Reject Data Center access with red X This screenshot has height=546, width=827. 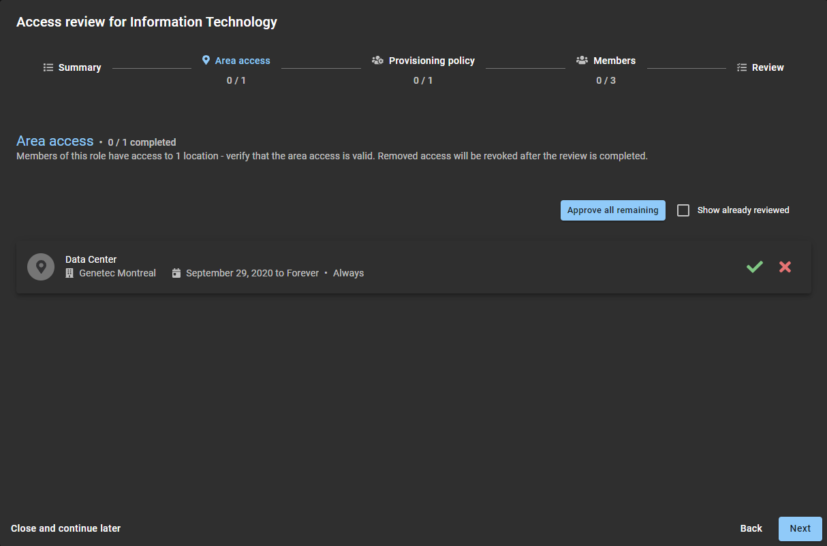tap(785, 267)
